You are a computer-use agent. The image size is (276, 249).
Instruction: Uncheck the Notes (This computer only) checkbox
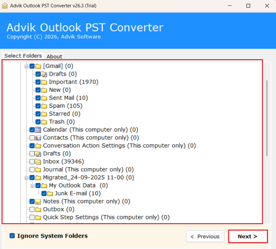(32, 201)
